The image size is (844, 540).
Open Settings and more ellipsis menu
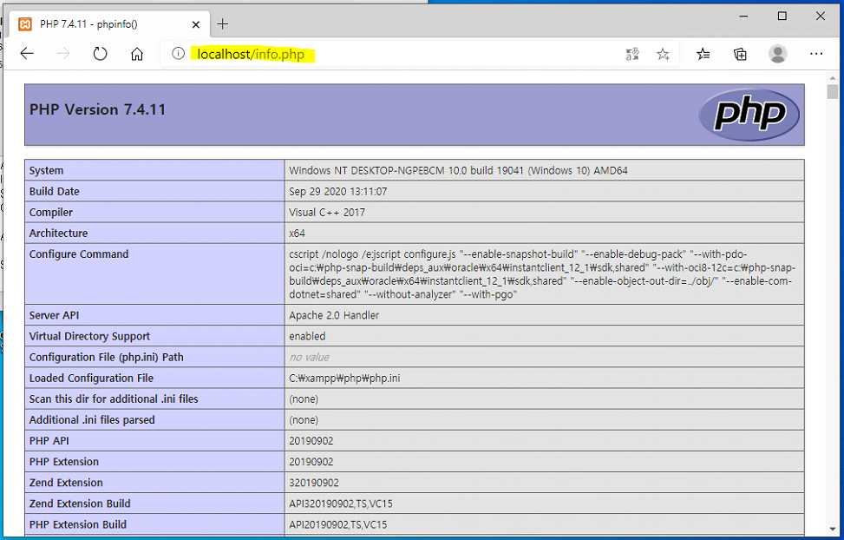coord(816,54)
